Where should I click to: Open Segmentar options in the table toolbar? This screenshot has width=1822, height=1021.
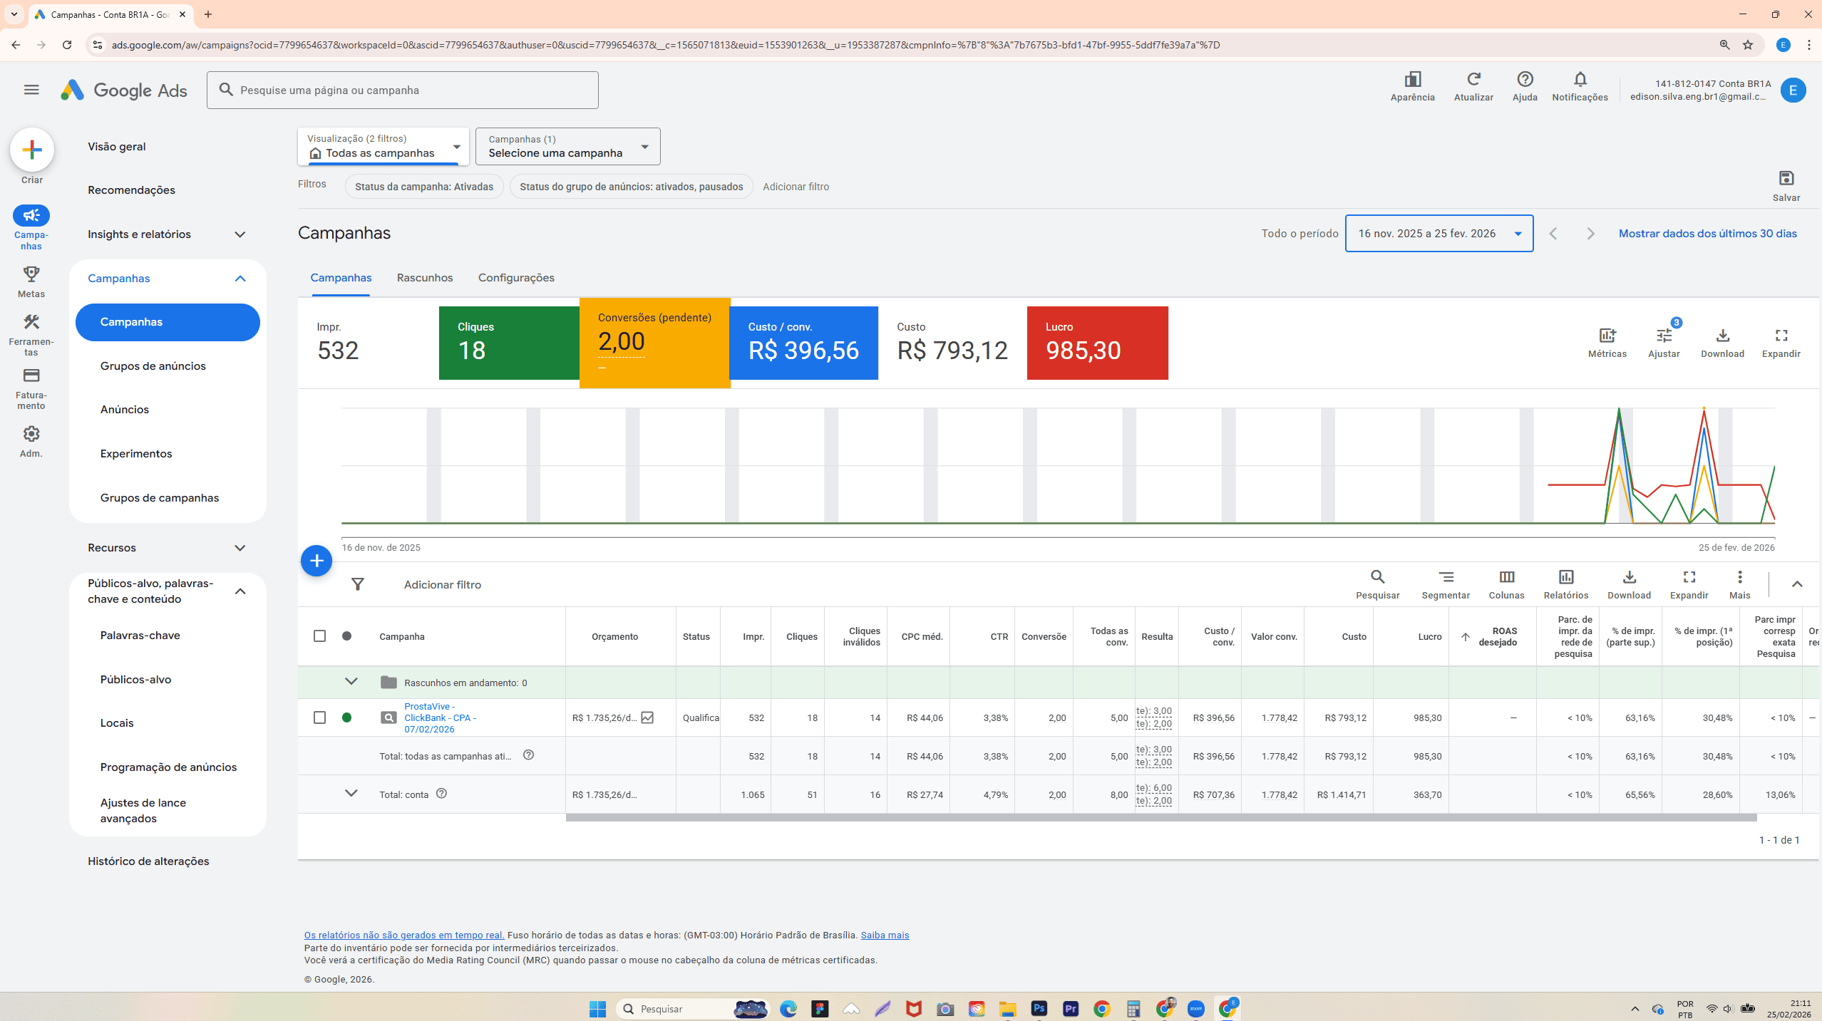(x=1446, y=583)
